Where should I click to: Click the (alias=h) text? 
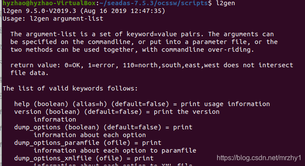[x=90, y=104]
